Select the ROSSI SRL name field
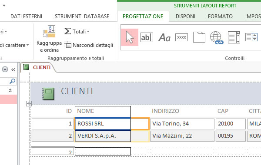This screenshot has height=165, width=261. [x=103, y=124]
